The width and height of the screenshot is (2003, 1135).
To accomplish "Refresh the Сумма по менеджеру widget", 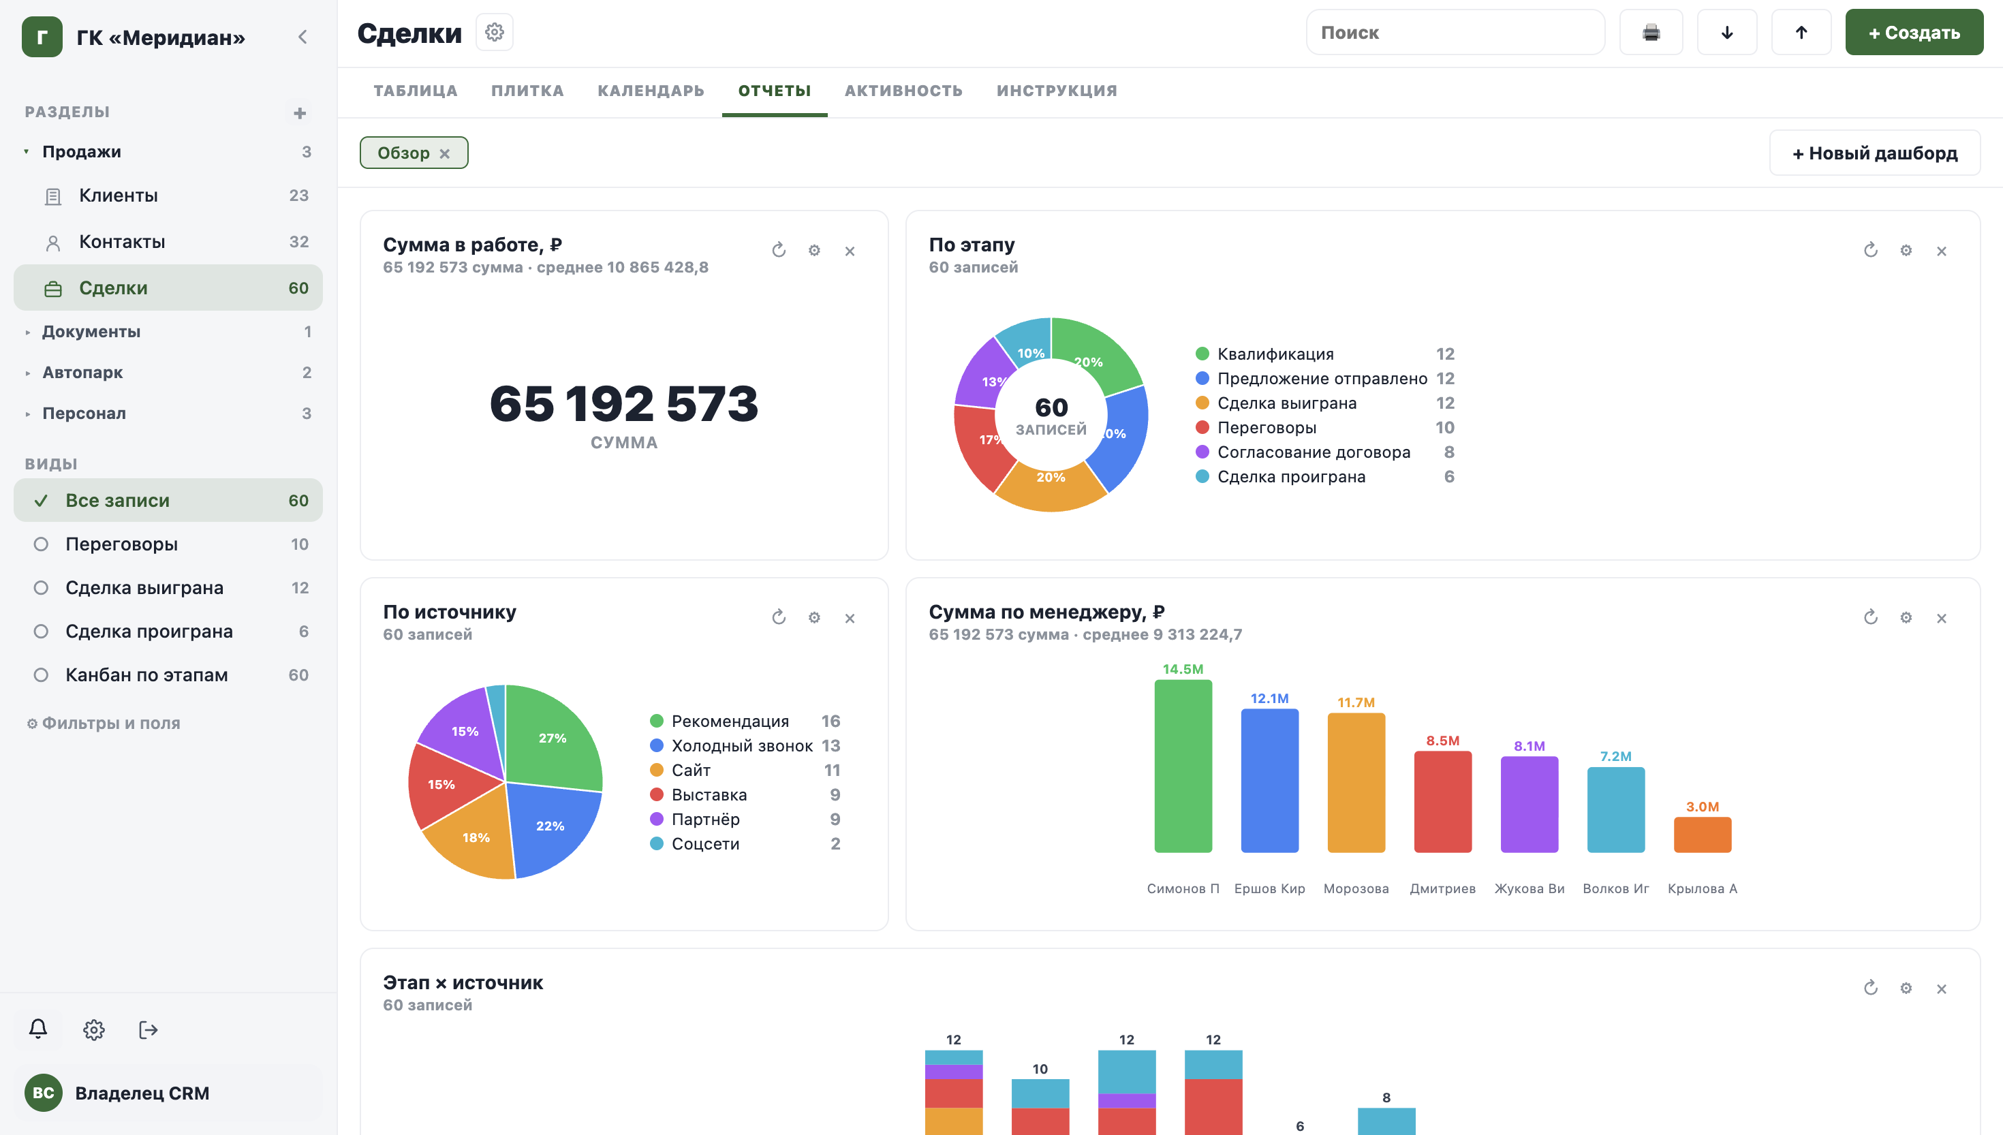I will click(x=1871, y=617).
